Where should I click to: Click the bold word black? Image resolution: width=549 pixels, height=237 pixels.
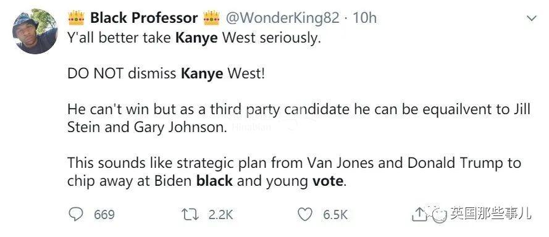(214, 181)
